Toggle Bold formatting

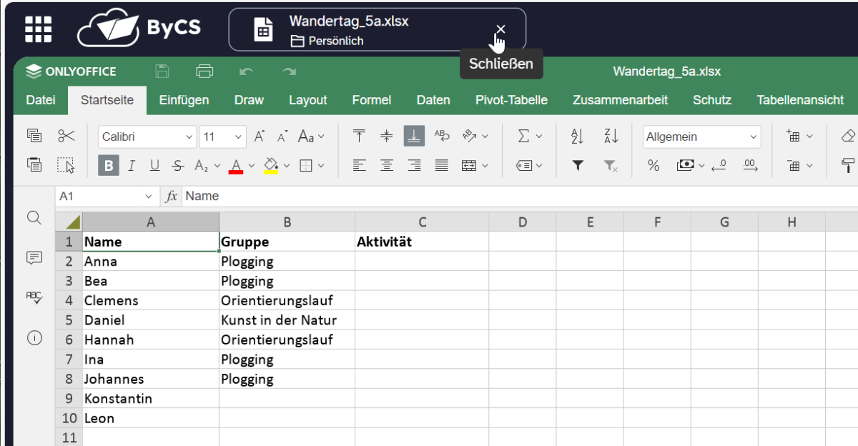coord(109,166)
